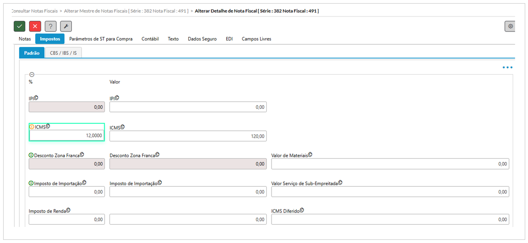The height and width of the screenshot is (243, 528).
Task: Click the greyed Desconto Zona Franca percentage field
Action: point(66,164)
